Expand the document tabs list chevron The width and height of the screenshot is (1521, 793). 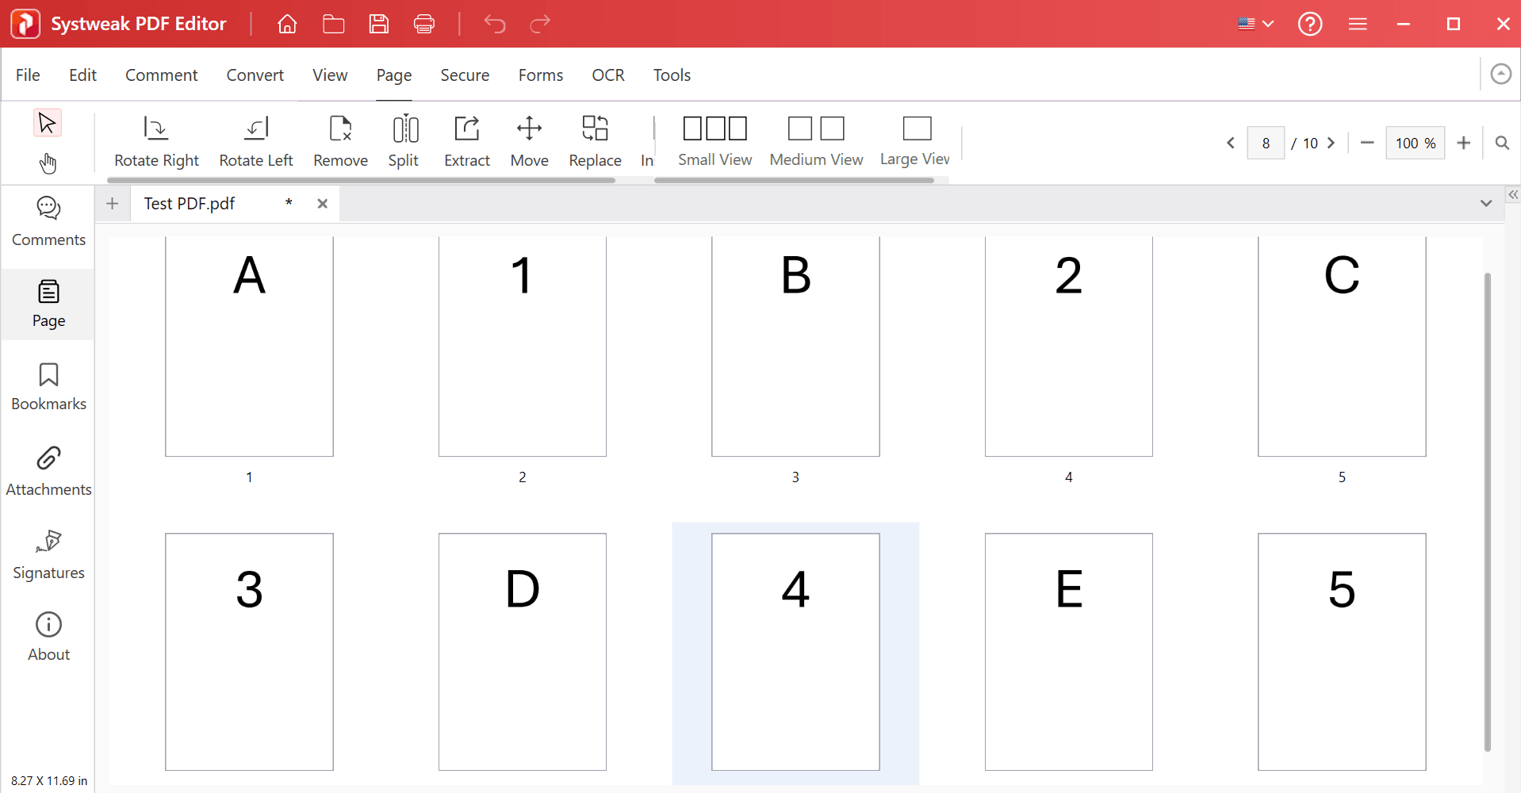[x=1486, y=203]
